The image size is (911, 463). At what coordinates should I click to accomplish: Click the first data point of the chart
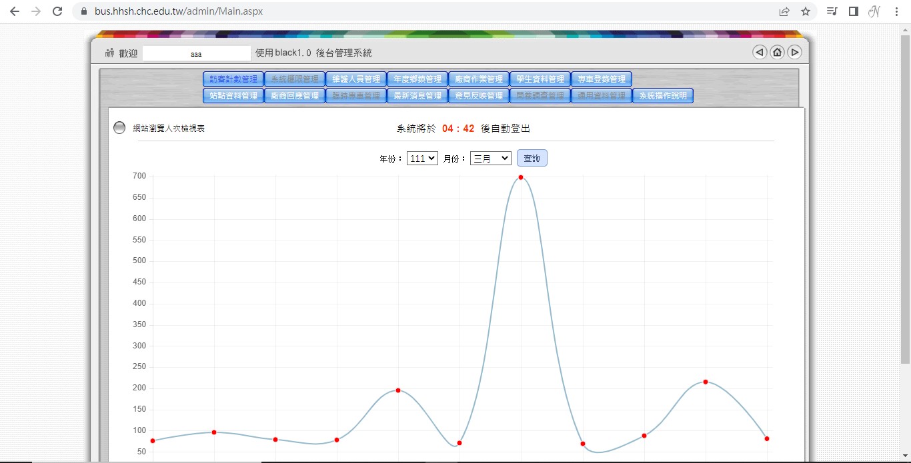coord(153,441)
